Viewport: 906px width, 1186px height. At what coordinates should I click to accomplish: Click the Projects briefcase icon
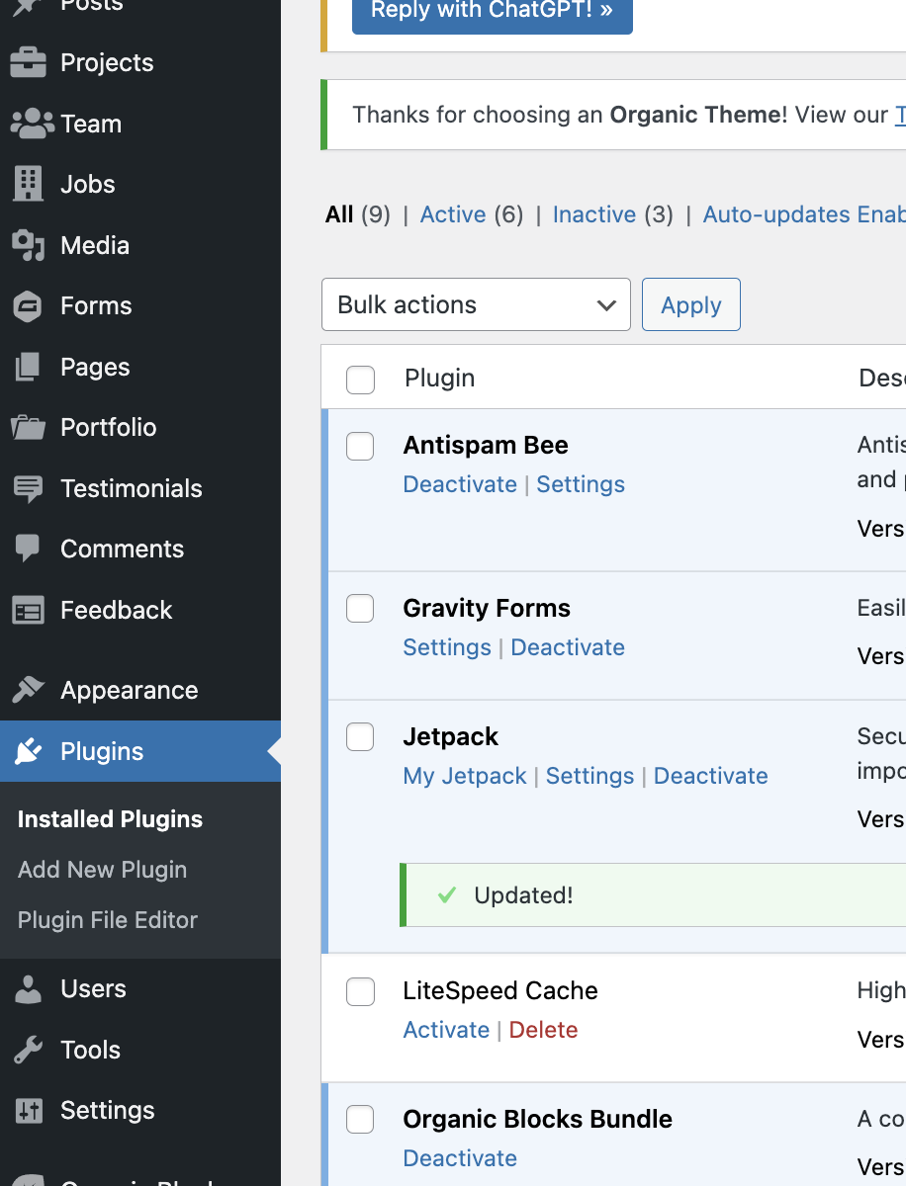(x=28, y=63)
